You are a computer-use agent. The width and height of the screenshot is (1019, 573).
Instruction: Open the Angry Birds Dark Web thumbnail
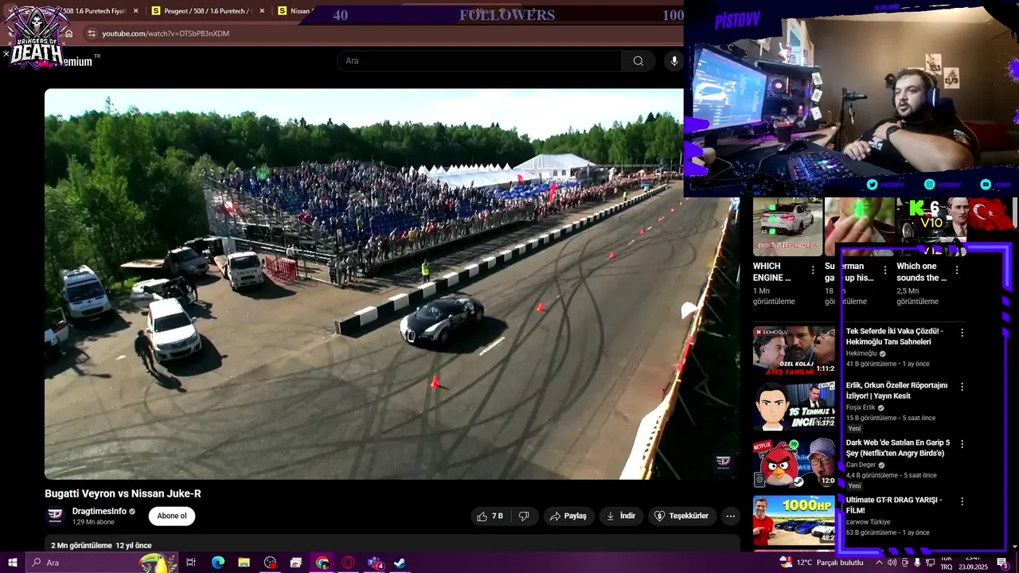[x=795, y=462]
